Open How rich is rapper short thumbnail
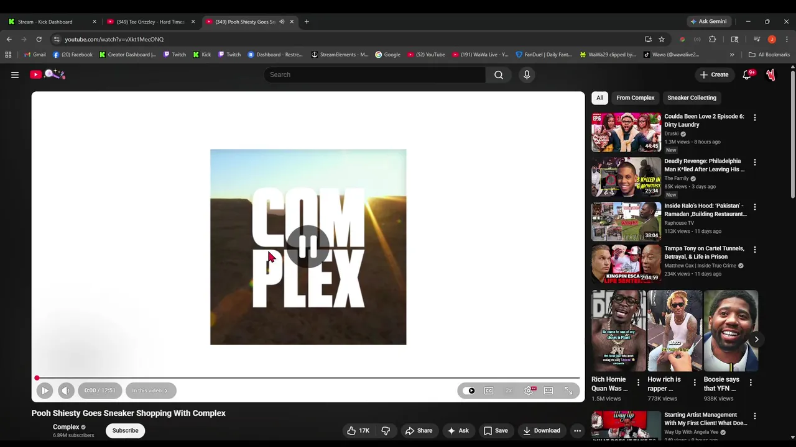The width and height of the screenshot is (796, 447). [x=675, y=330]
